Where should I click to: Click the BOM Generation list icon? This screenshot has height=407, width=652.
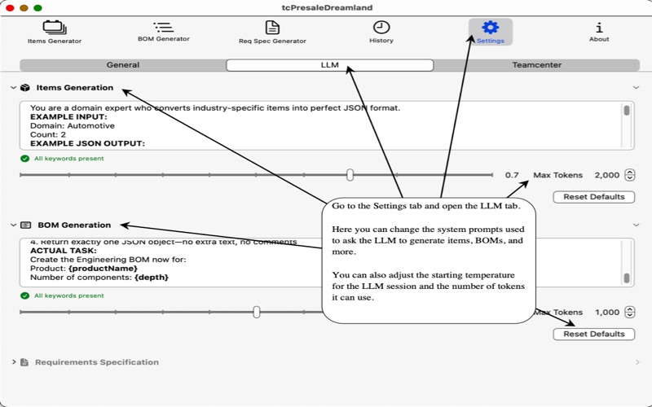point(26,225)
